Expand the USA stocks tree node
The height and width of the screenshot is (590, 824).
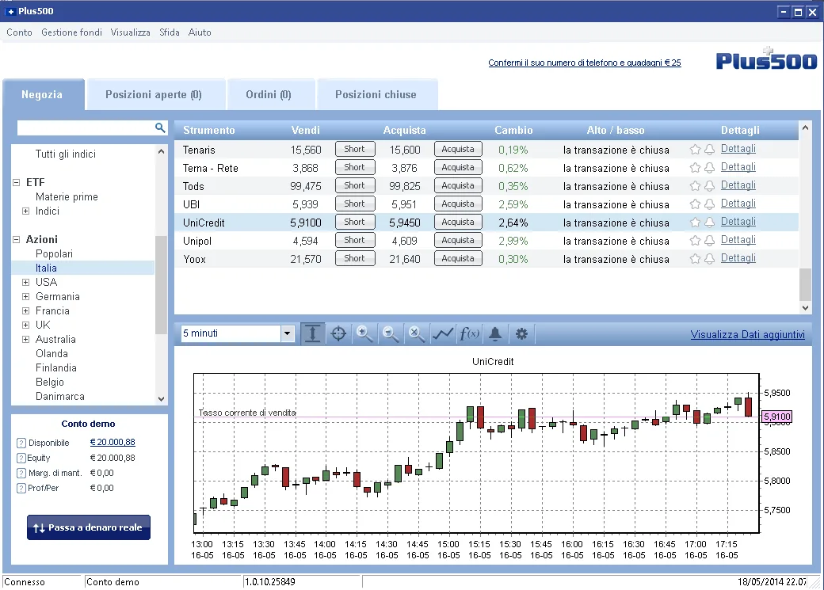click(25, 282)
